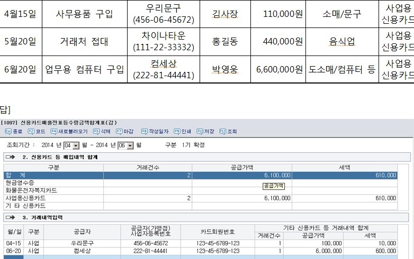Select the 화물운전자복지카드 row label

[31, 190]
